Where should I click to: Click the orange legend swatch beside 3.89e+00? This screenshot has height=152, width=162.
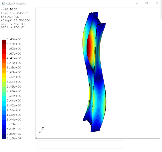point(4,65)
